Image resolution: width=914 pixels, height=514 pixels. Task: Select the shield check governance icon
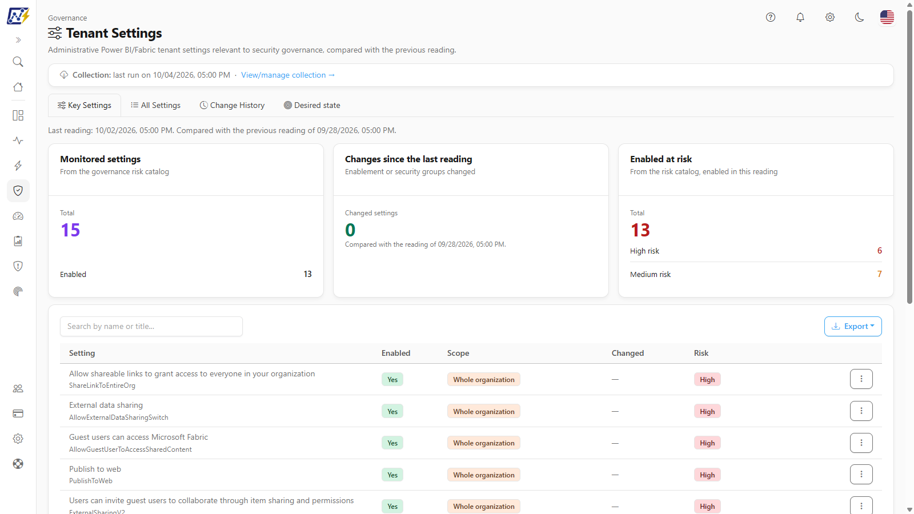[18, 191]
